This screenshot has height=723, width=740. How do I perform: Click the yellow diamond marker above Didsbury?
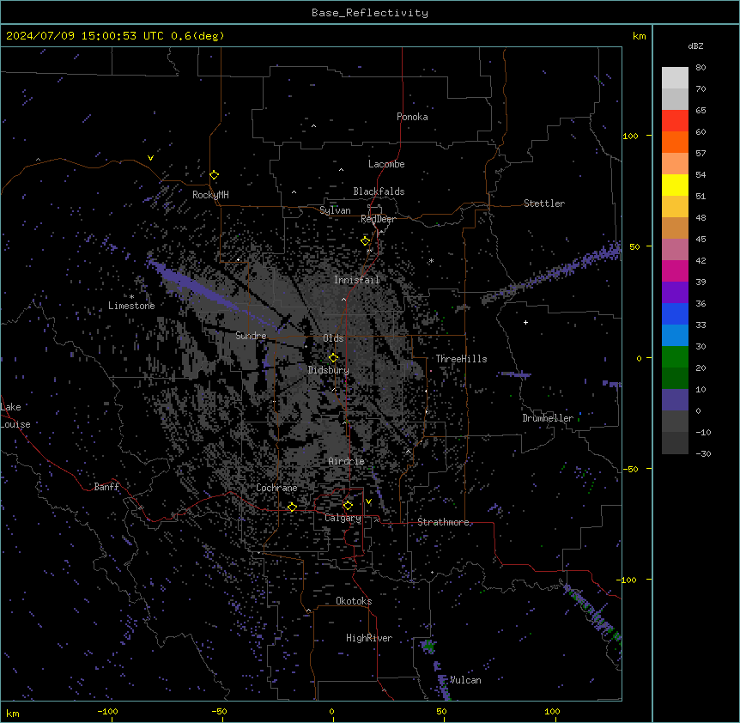click(334, 358)
